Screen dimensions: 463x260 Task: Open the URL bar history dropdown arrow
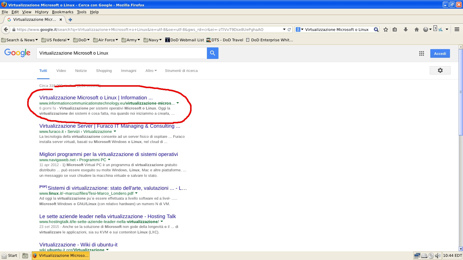(x=284, y=29)
